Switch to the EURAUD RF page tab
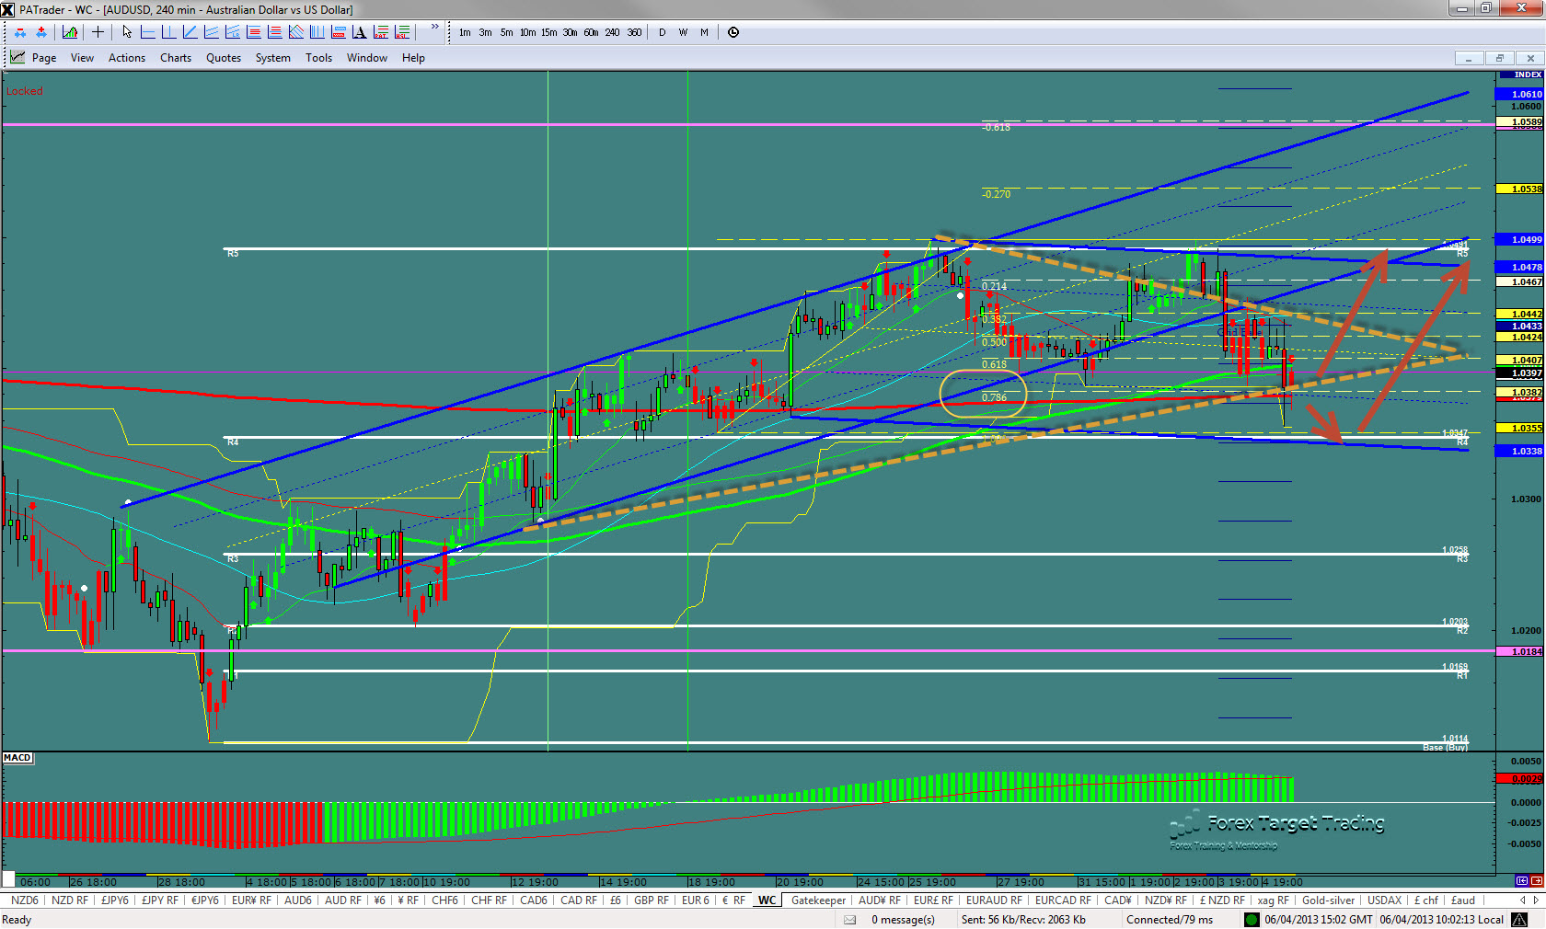The image size is (1546, 929). (994, 900)
